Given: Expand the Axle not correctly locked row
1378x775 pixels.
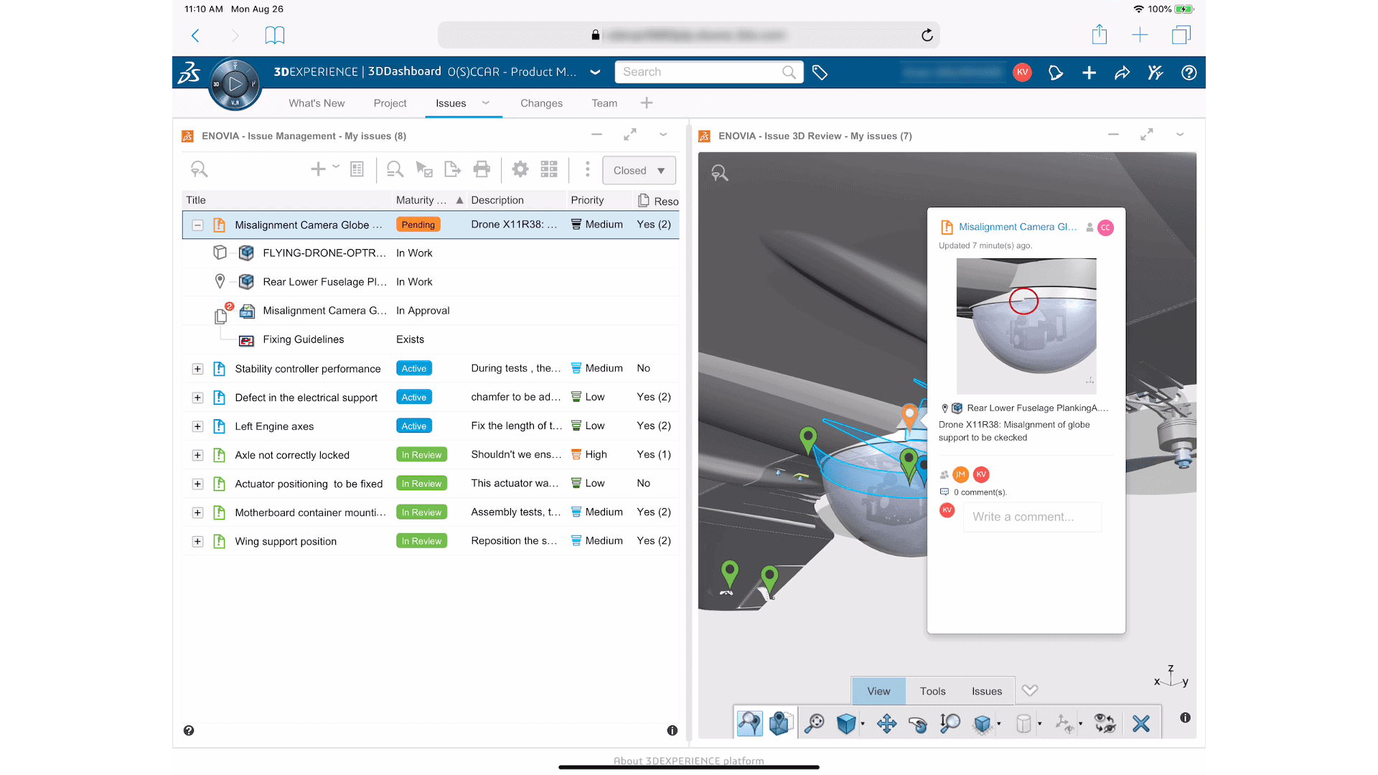Looking at the screenshot, I should pos(197,455).
